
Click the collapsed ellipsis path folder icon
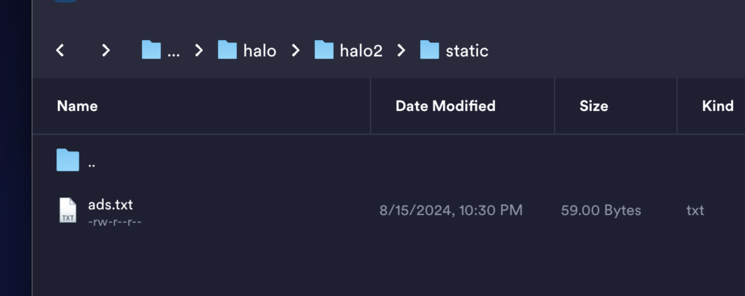coord(151,50)
